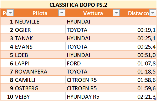Select the 02:21,3 gap cell

pyautogui.click(x=138, y=96)
